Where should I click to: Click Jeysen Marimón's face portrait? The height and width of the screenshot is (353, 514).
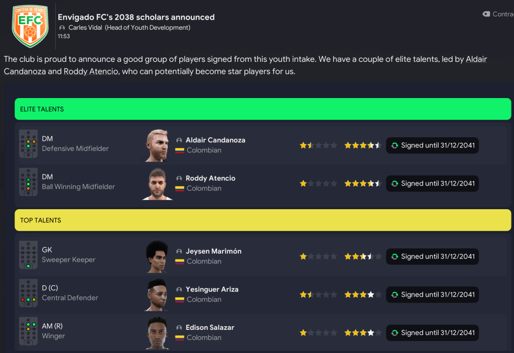point(157,256)
